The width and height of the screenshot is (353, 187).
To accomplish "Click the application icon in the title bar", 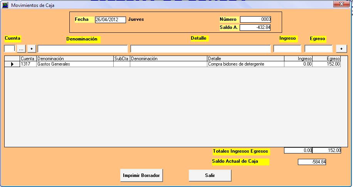I will click(5, 5).
